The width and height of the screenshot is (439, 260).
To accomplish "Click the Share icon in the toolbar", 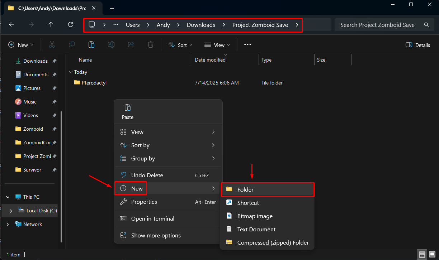I will (131, 44).
